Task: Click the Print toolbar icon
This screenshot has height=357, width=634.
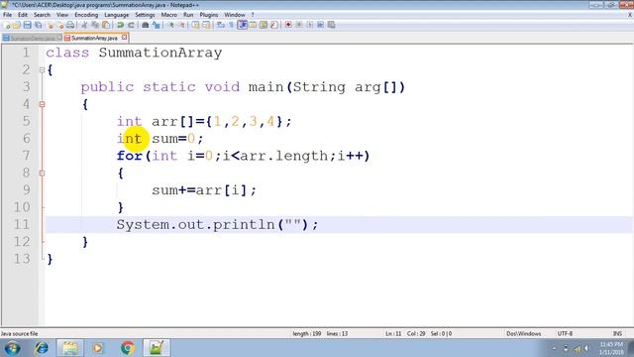Action: click(70, 25)
